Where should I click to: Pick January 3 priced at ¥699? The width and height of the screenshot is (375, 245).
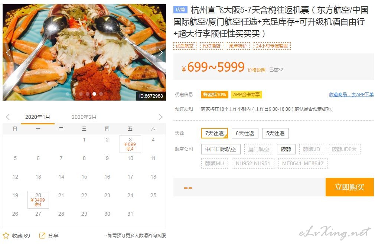click(x=130, y=144)
